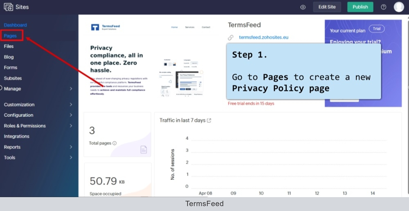Click Home in the site preview nav

pos(174,27)
